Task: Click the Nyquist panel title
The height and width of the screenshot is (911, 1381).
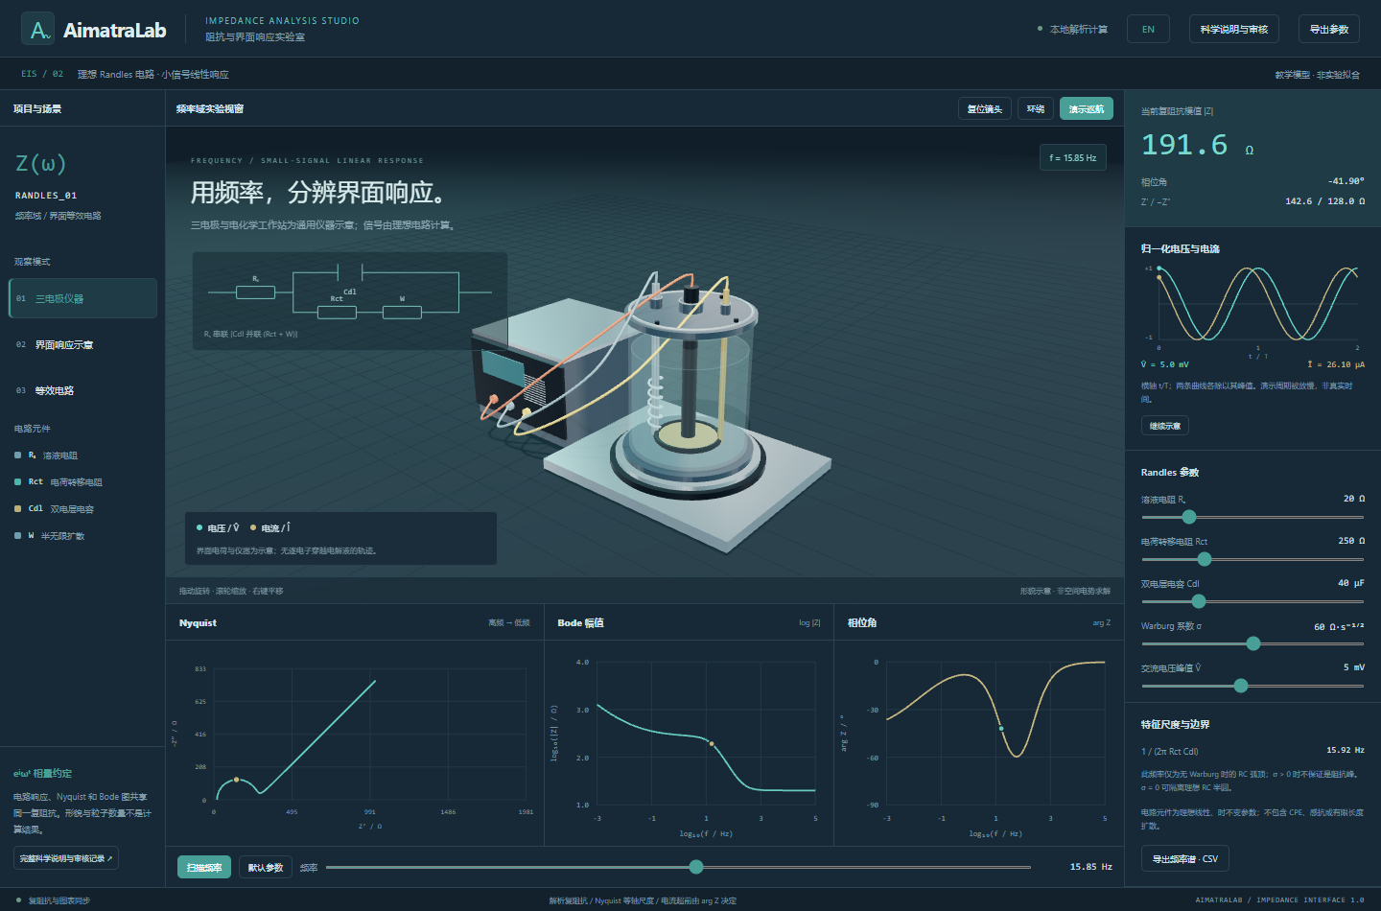Action: point(198,623)
